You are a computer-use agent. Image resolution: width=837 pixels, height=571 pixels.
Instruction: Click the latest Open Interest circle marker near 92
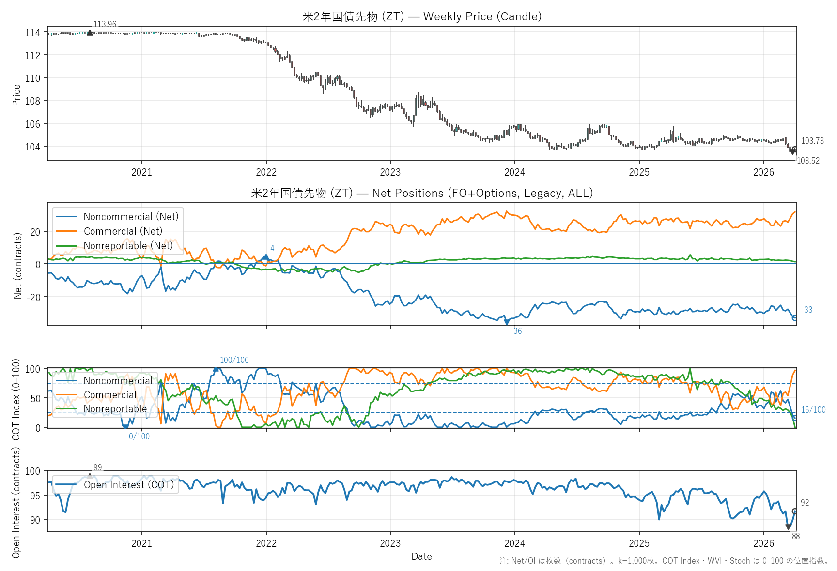tap(794, 511)
